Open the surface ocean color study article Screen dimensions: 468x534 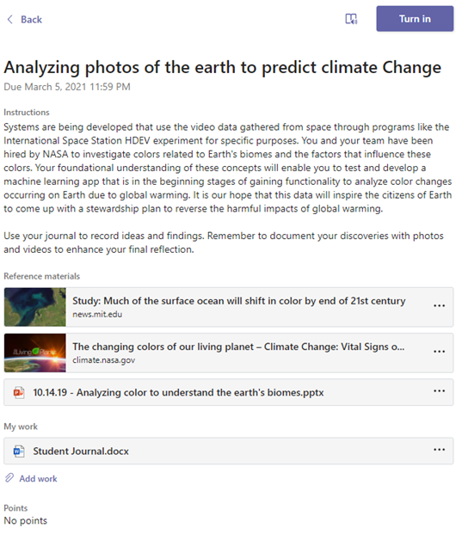(239, 301)
